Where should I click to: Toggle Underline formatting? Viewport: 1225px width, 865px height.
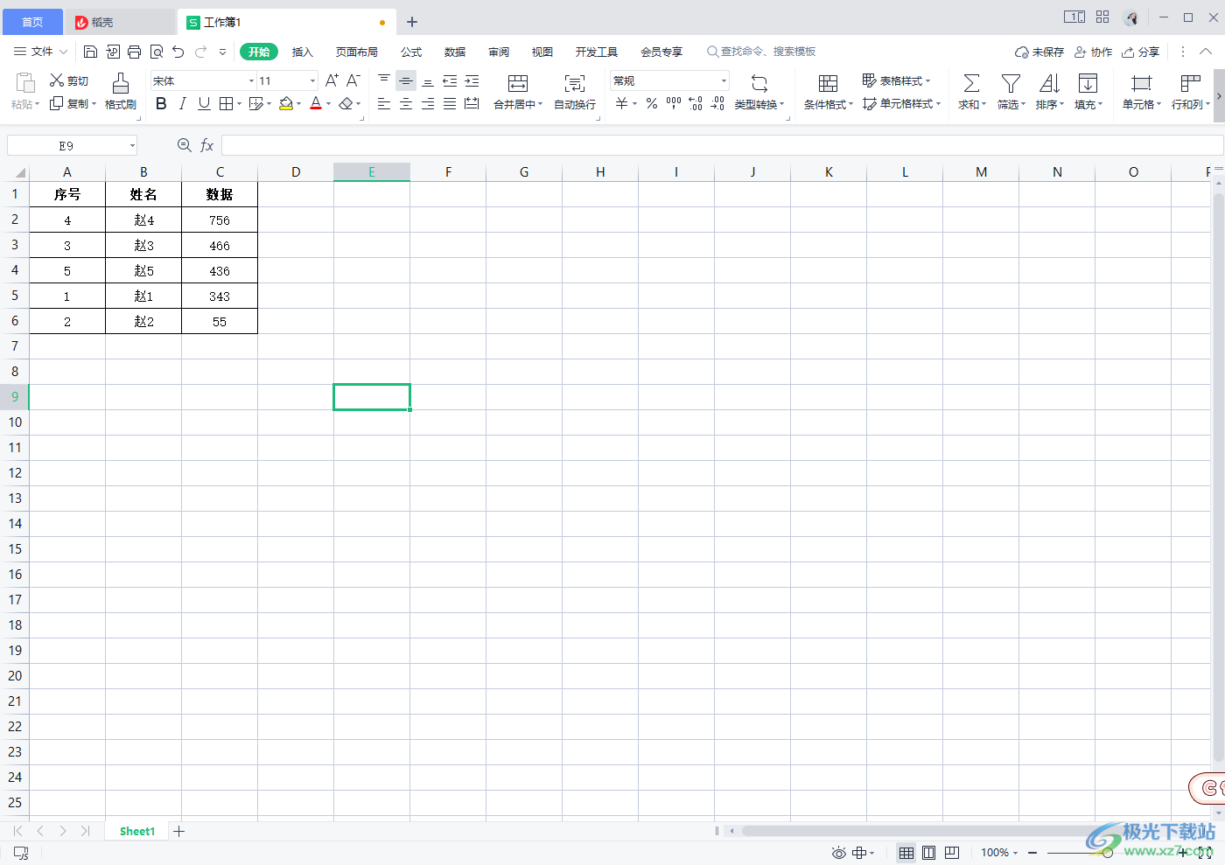(x=204, y=104)
